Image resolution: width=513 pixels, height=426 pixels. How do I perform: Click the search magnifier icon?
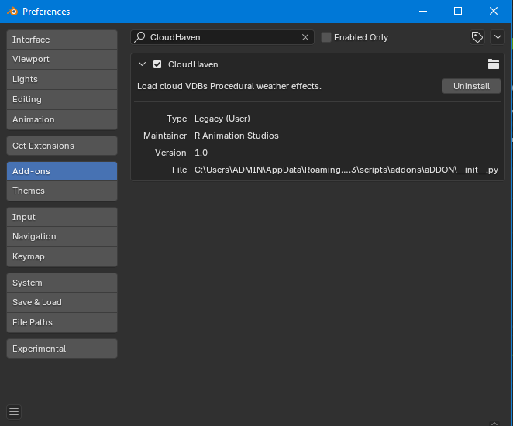click(x=140, y=37)
